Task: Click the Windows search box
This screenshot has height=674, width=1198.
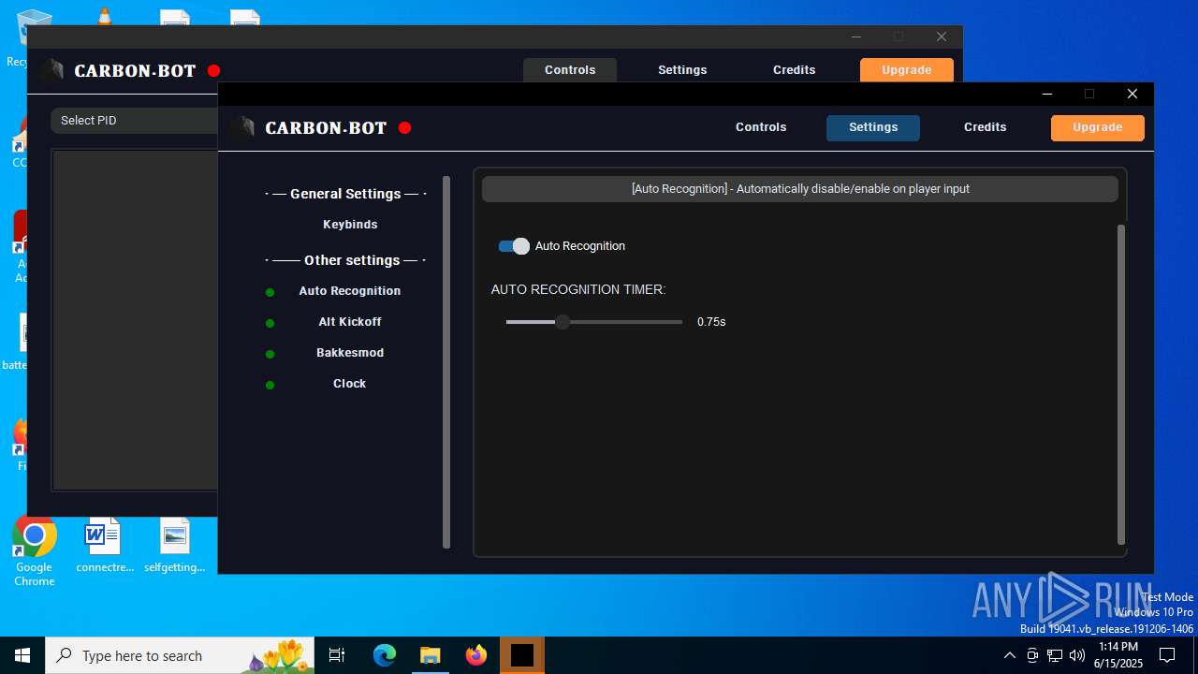Action: click(x=182, y=655)
